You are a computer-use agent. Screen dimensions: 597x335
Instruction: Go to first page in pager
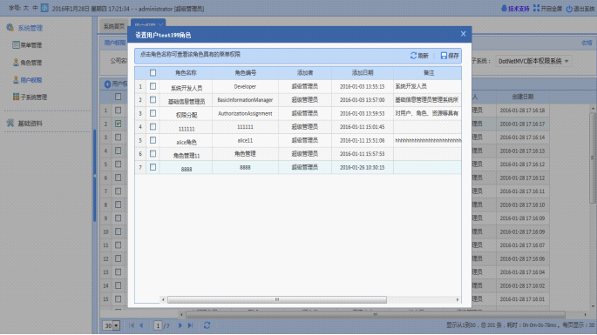tap(132, 325)
